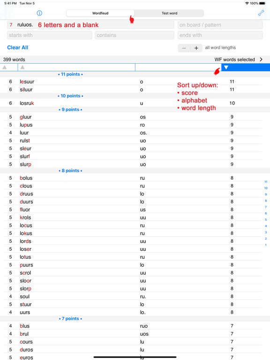This screenshot has height=360, width=270.
Task: Focus the on board / pattern field
Action: (220, 25)
